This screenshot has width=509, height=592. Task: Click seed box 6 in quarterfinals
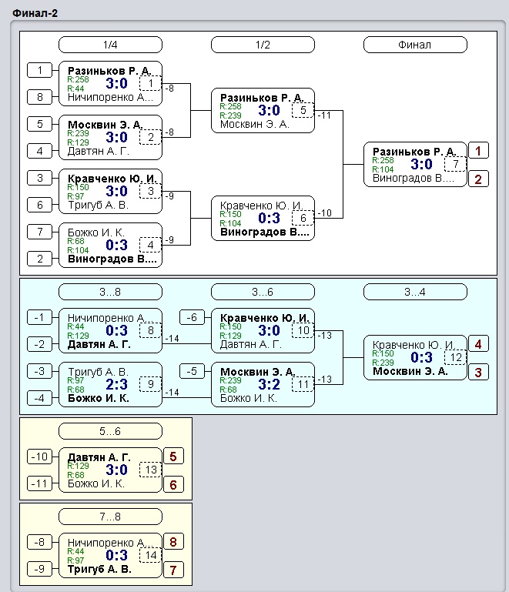39,205
